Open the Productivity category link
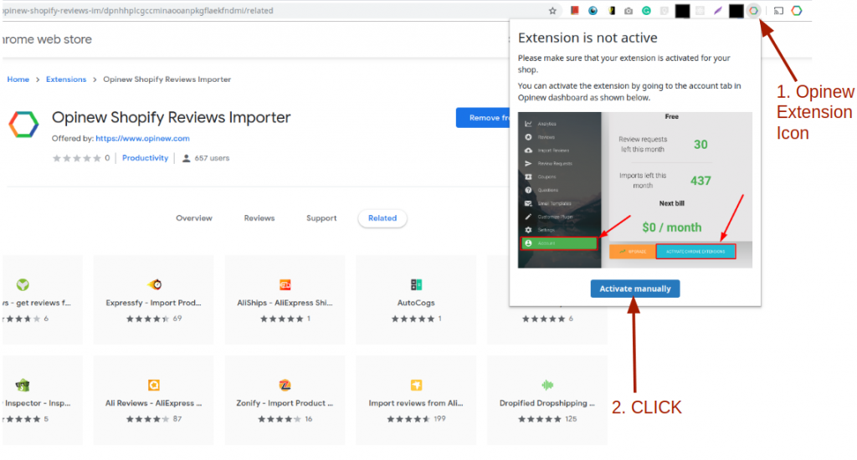Image resolution: width=857 pixels, height=460 pixels. click(146, 158)
